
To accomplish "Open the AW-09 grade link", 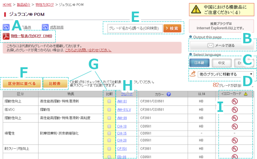I will tap(122, 118).
